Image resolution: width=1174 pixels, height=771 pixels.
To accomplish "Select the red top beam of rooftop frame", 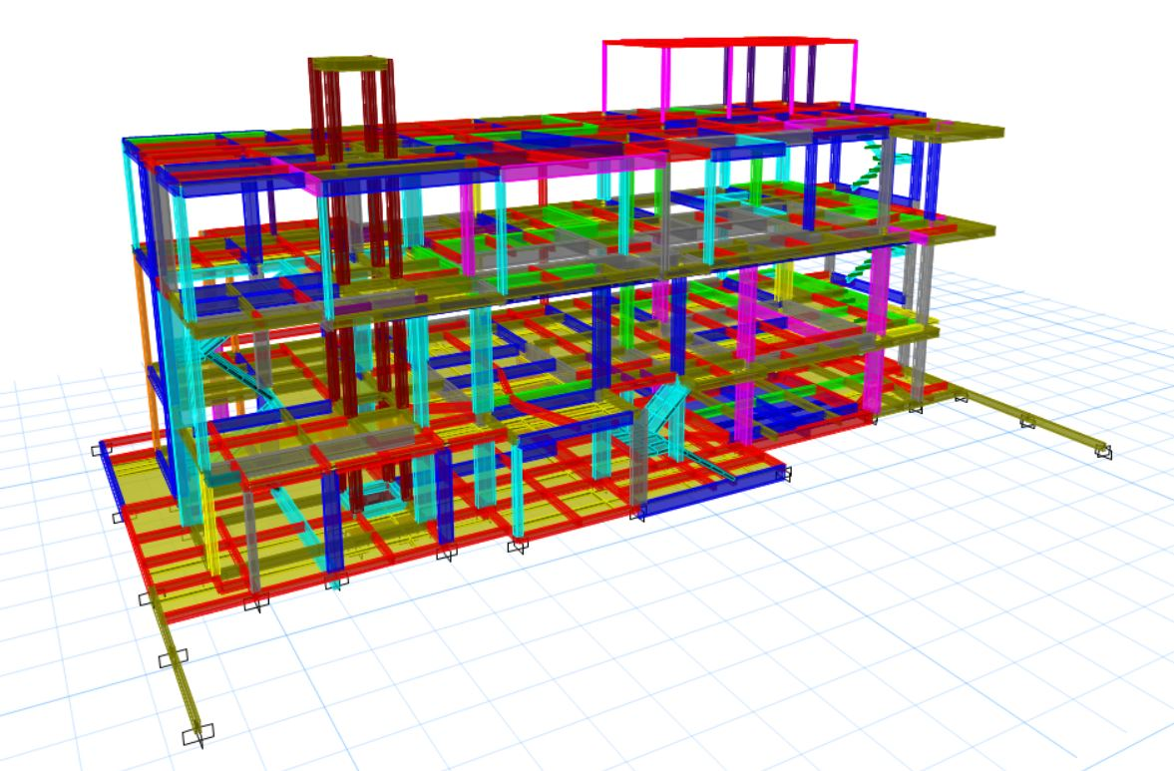I will [x=728, y=42].
